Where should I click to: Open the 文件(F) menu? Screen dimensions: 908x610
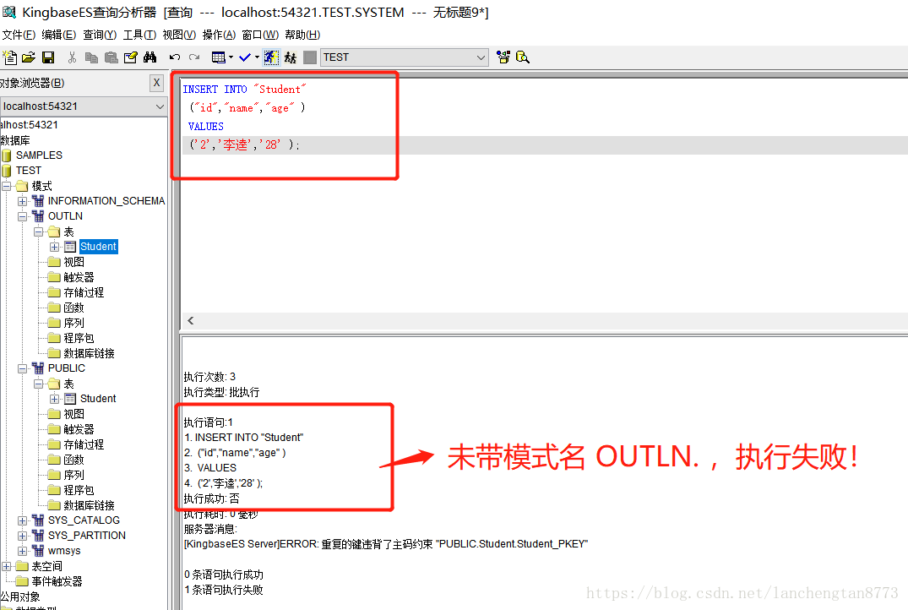click(x=19, y=35)
